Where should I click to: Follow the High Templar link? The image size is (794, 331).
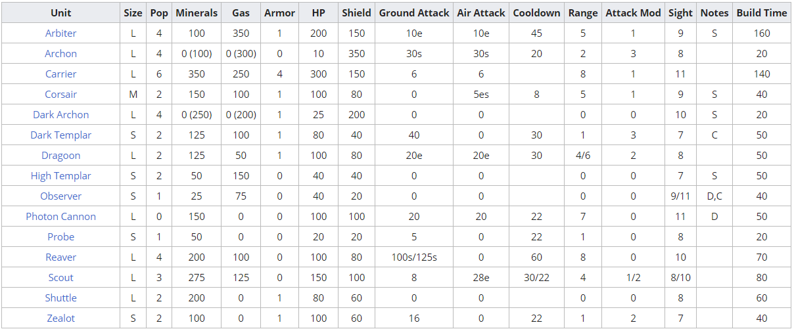point(60,176)
